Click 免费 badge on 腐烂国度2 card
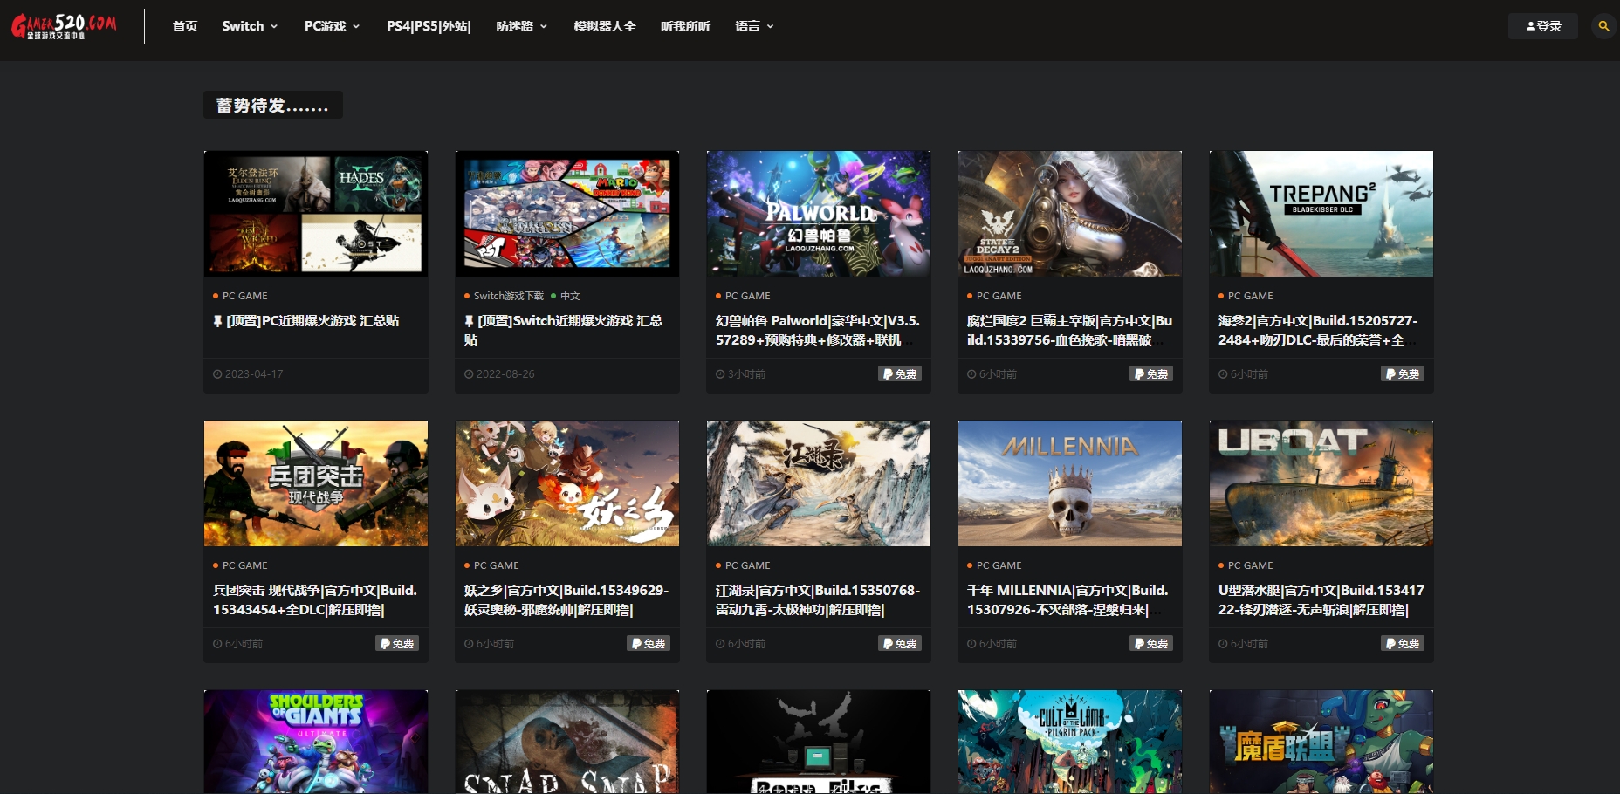The image size is (1620, 794). tap(1151, 373)
